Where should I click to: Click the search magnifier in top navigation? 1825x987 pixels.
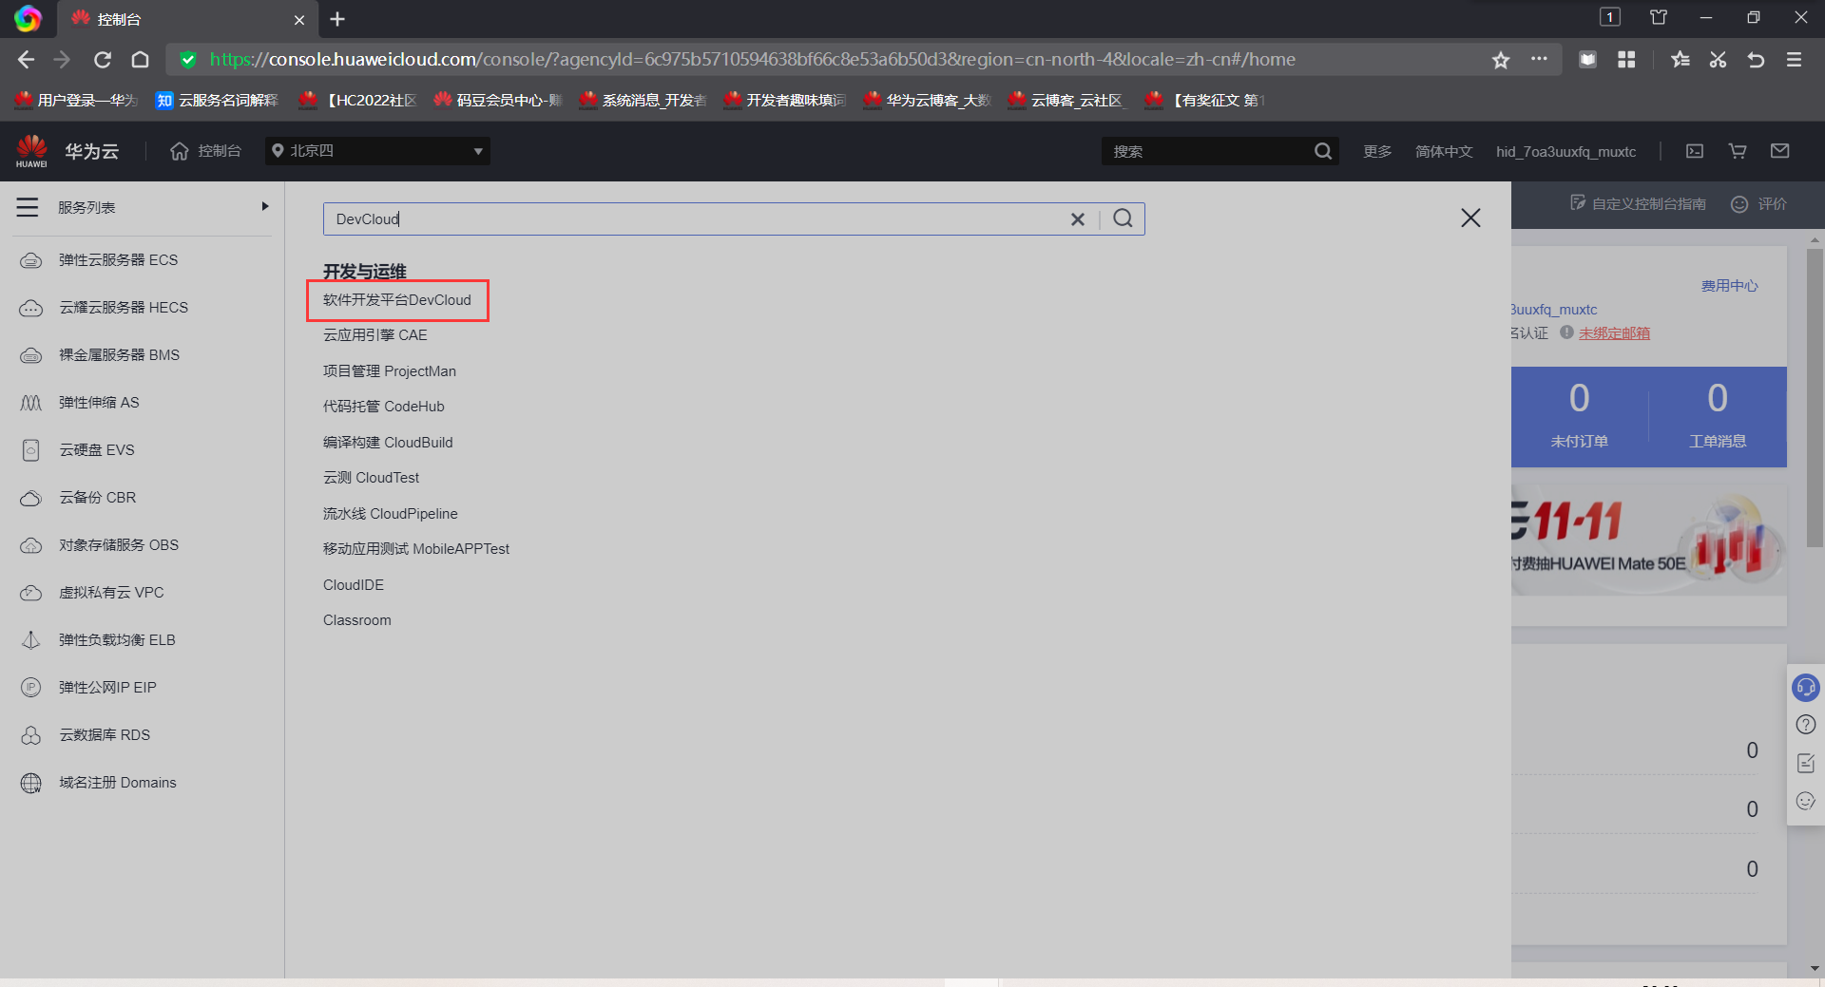click(x=1322, y=151)
